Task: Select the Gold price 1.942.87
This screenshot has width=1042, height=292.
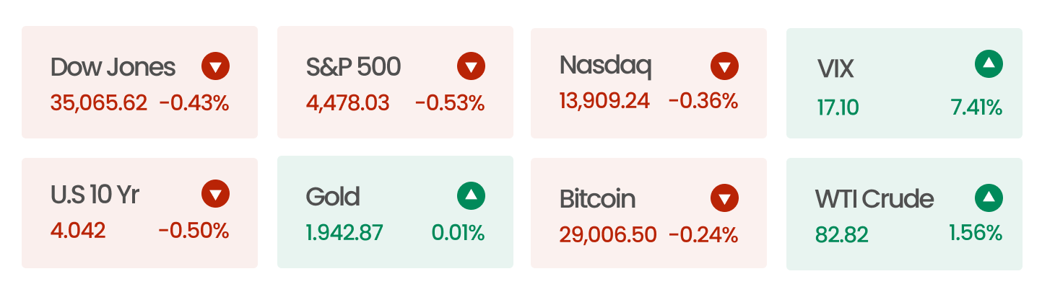Action: pos(344,233)
